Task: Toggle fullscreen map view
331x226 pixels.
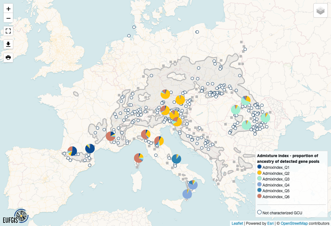Action: point(8,31)
